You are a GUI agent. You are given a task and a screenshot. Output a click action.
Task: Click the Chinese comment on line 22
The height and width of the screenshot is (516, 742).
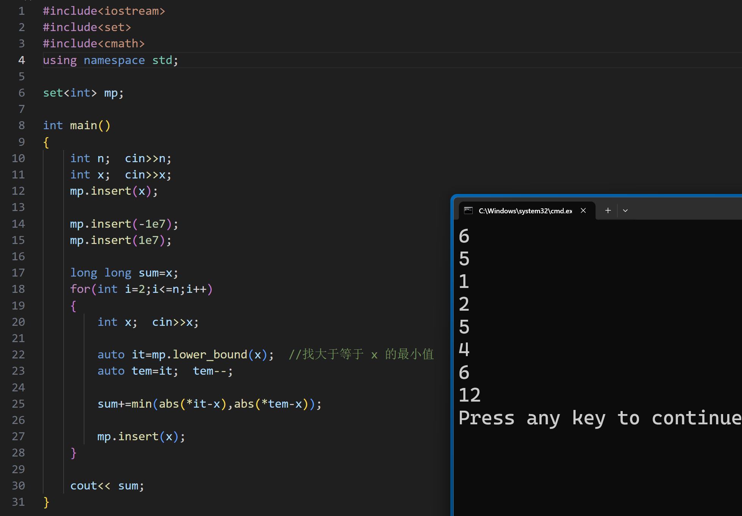coord(361,355)
